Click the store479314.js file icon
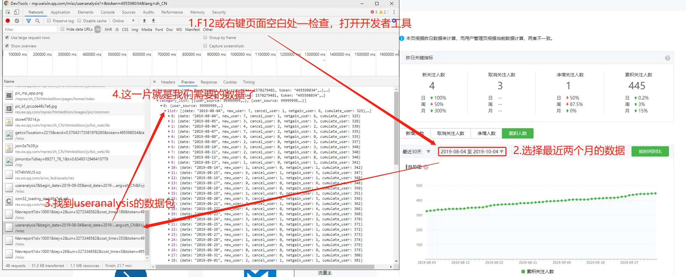This screenshot has width=686, height=277. point(9,122)
